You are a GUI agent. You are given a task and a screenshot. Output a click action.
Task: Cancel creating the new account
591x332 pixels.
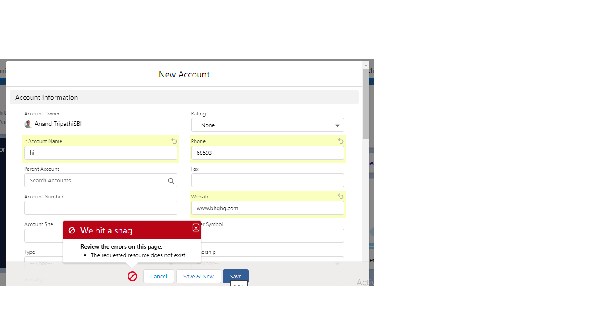point(158,276)
